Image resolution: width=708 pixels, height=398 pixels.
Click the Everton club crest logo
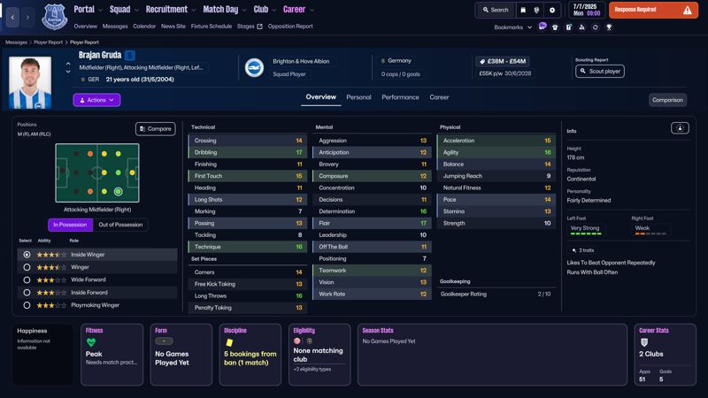point(55,16)
